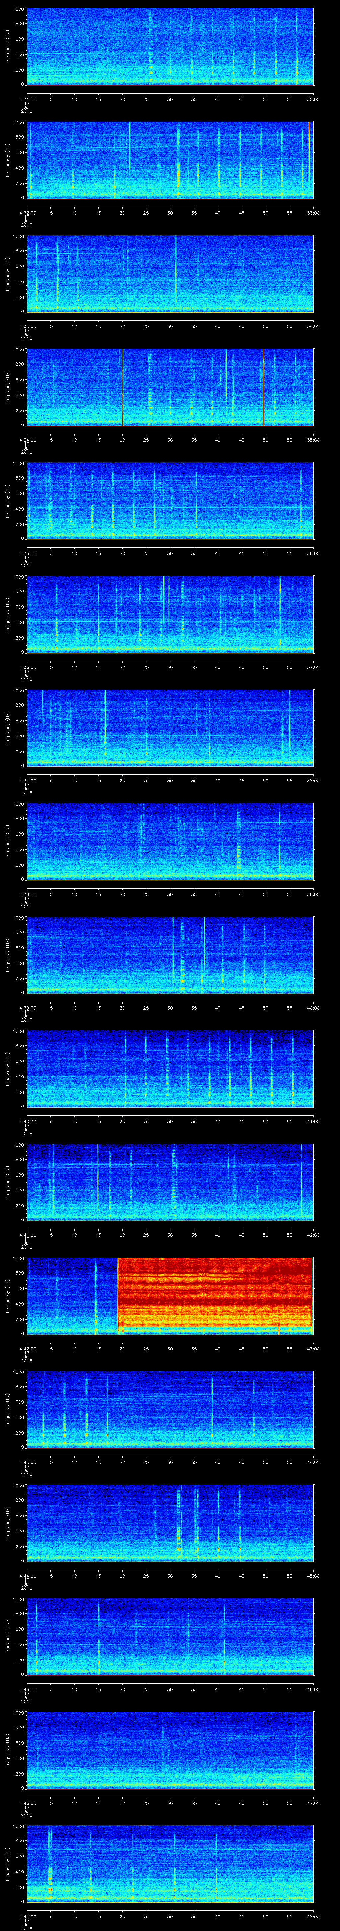The height and width of the screenshot is (1931, 340).
Task: Click the spectrogram panel starting at 4:45:00
Action: 170,1636
